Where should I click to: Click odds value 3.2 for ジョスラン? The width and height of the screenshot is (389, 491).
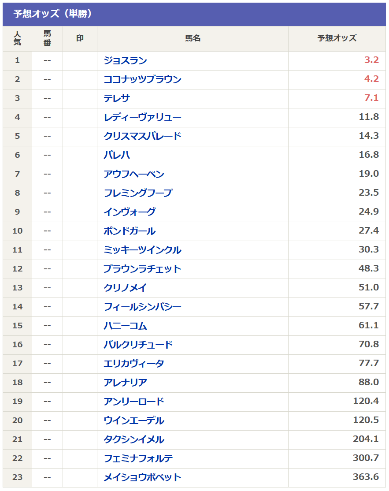tap(371, 60)
